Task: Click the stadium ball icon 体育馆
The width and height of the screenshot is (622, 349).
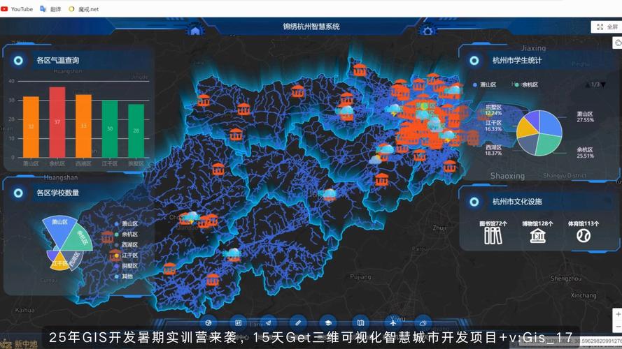Action: (x=584, y=235)
